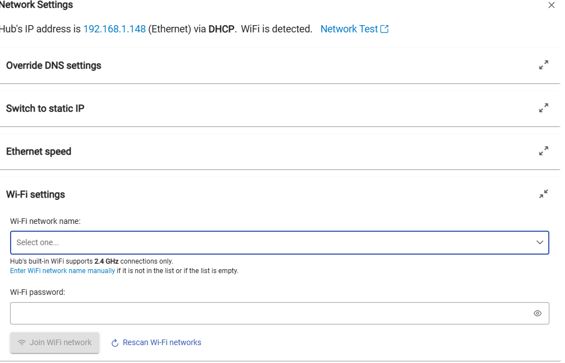
Task: Collapse the Wi-Fi settings section icon
Action: point(543,194)
